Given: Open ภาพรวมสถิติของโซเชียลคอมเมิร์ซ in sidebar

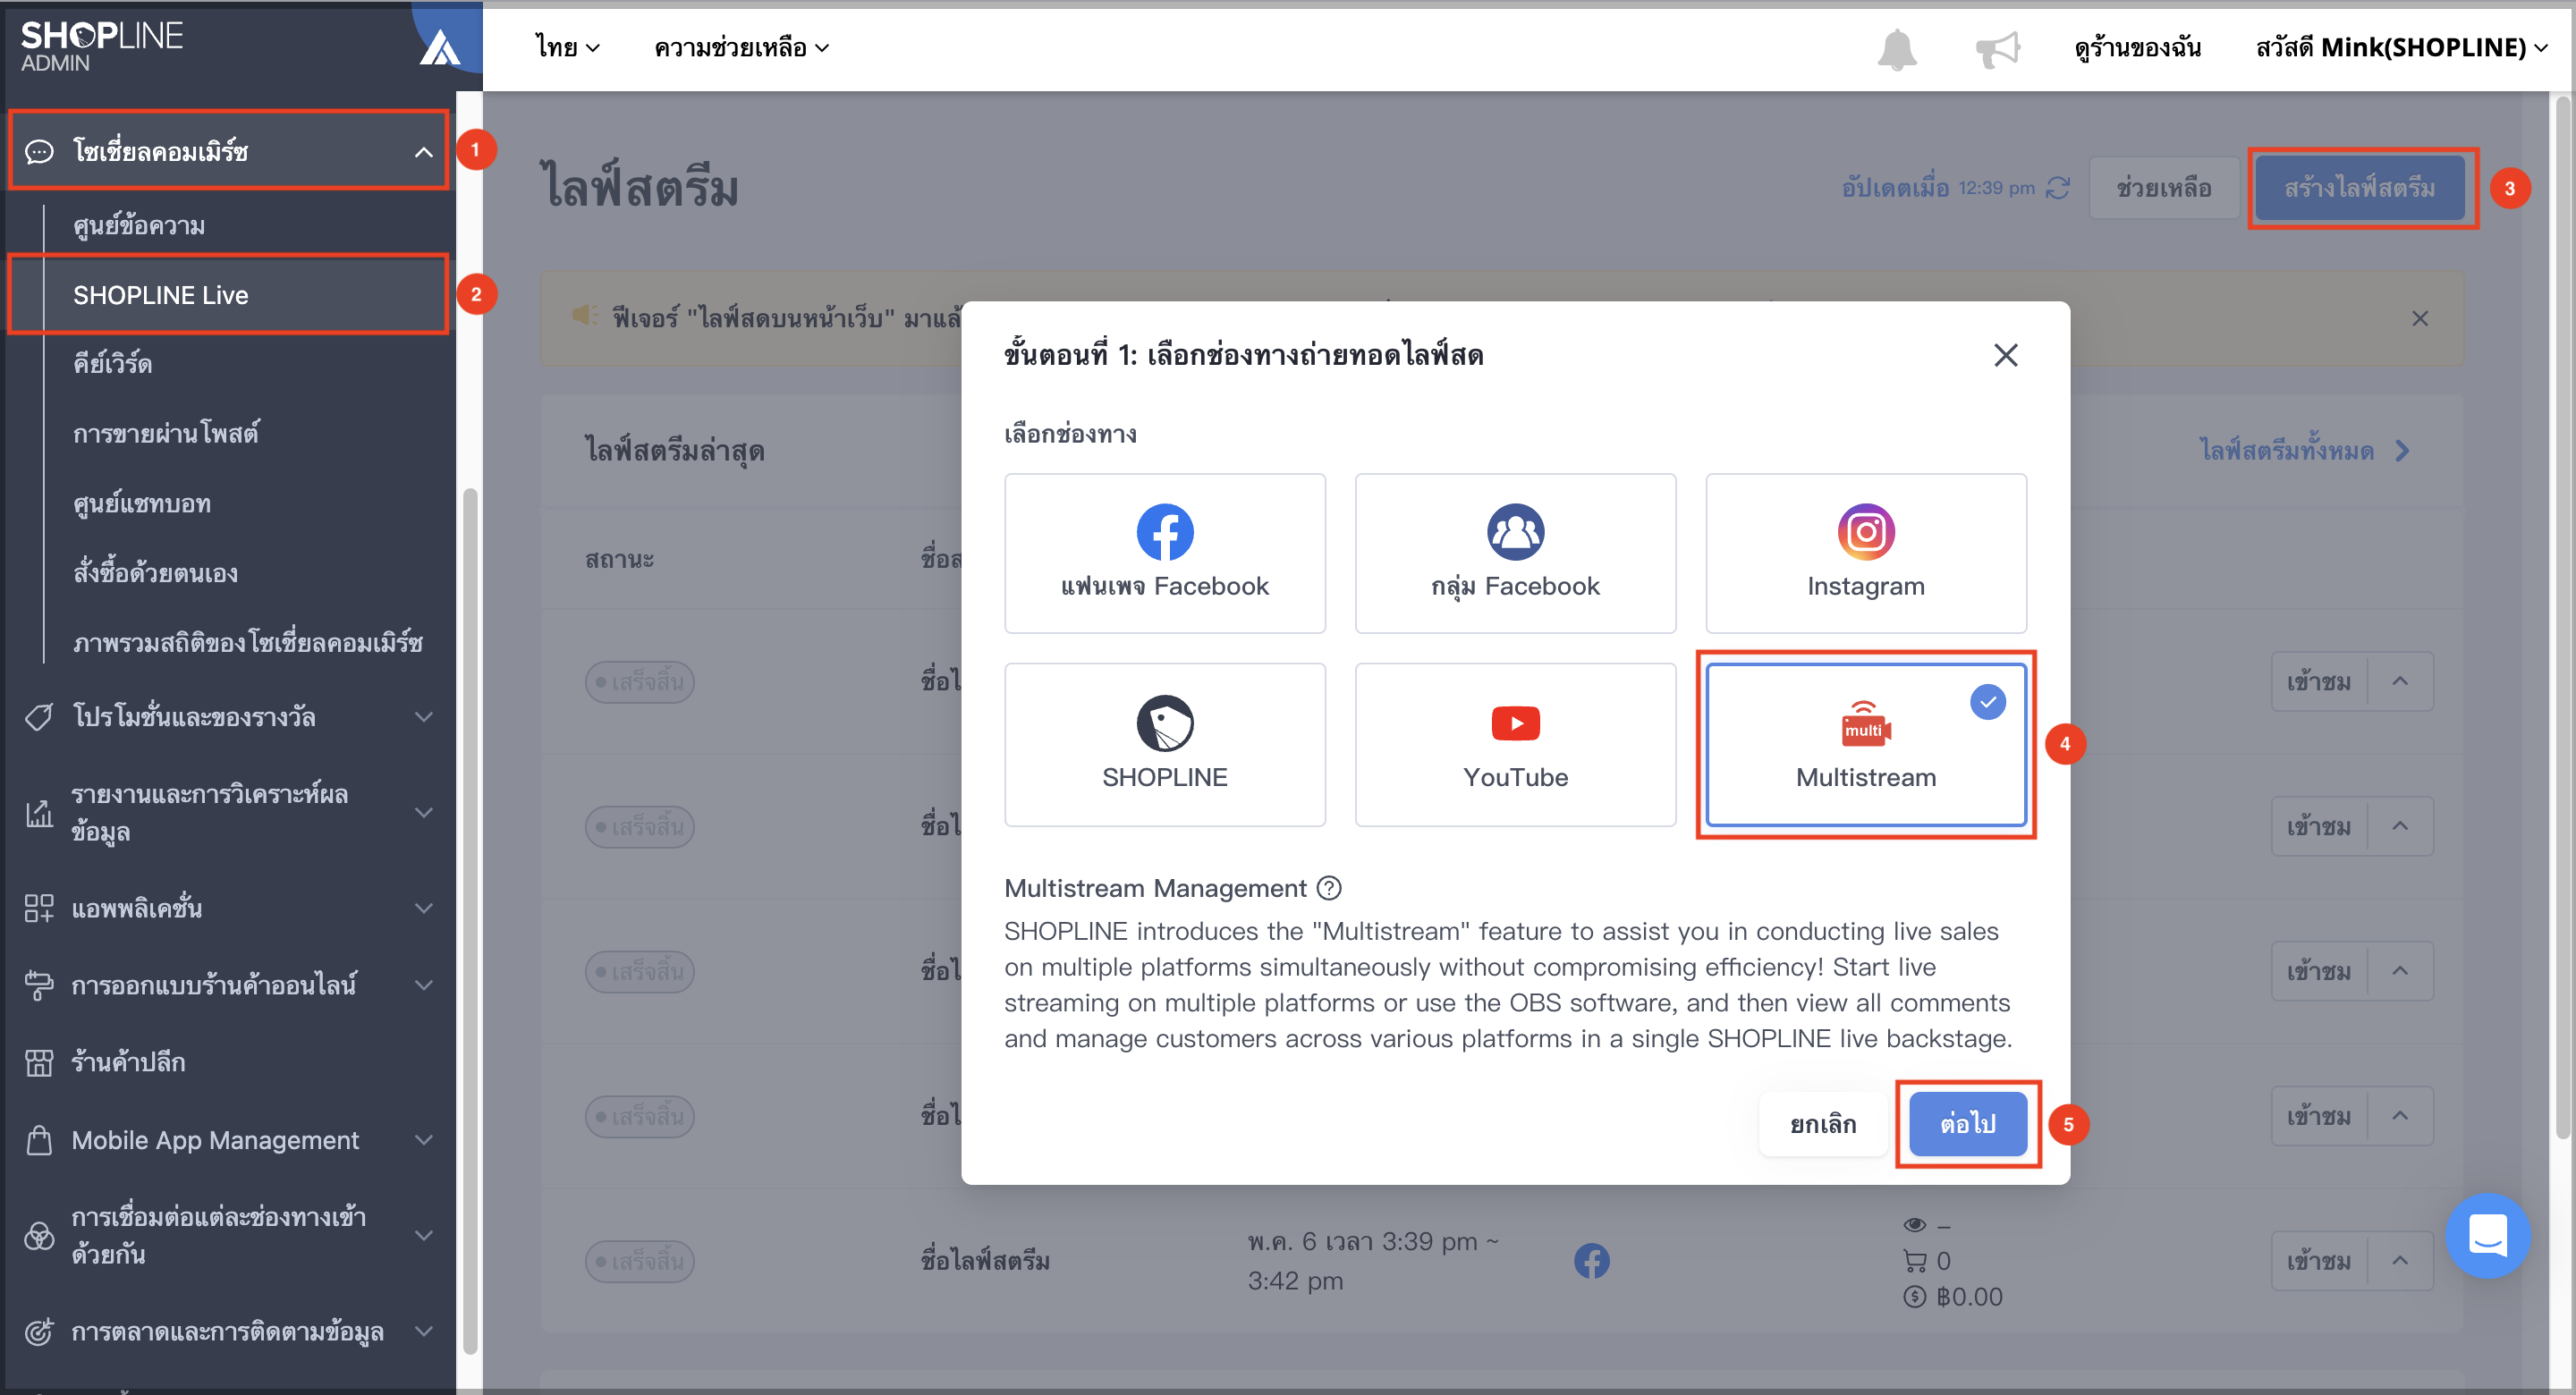Looking at the screenshot, I should point(247,642).
